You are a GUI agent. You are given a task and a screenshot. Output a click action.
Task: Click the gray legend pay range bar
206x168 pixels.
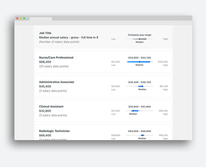click(x=140, y=39)
